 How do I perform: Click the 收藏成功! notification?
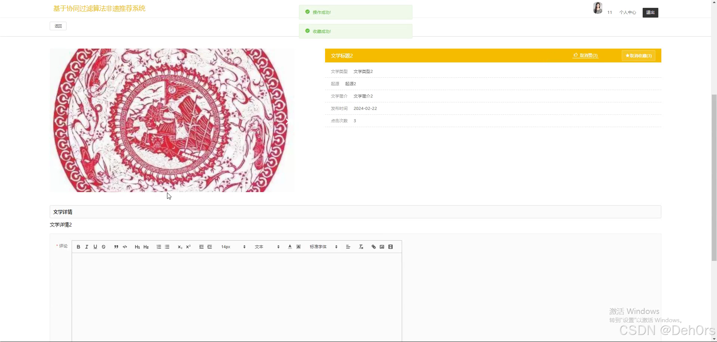(x=356, y=31)
